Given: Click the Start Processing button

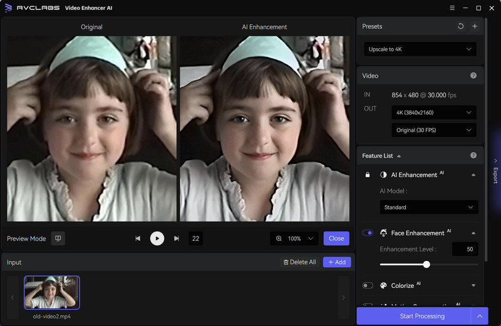Looking at the screenshot, I should (x=414, y=316).
